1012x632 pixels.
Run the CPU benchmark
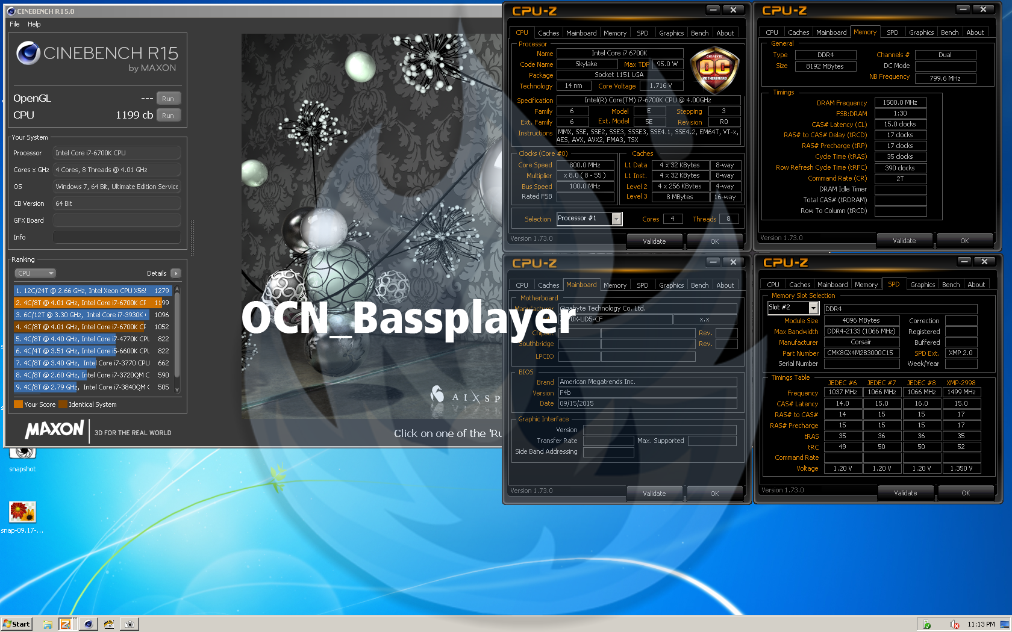[168, 116]
